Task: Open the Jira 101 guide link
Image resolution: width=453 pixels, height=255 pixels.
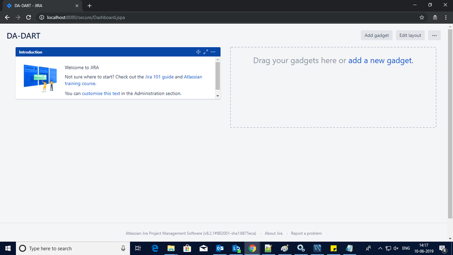Action: pyautogui.click(x=159, y=77)
